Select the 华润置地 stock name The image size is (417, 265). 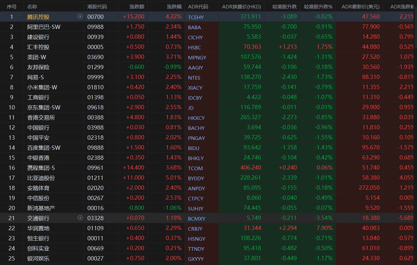click(38, 228)
